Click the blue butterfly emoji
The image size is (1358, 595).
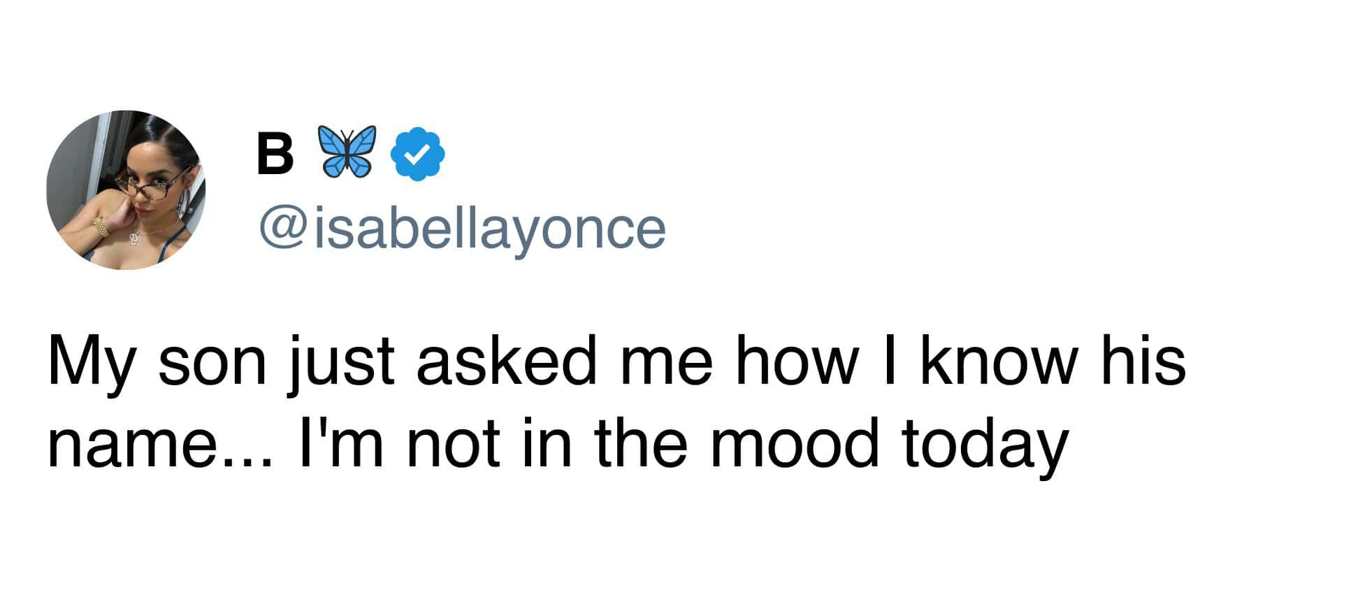coord(347,150)
